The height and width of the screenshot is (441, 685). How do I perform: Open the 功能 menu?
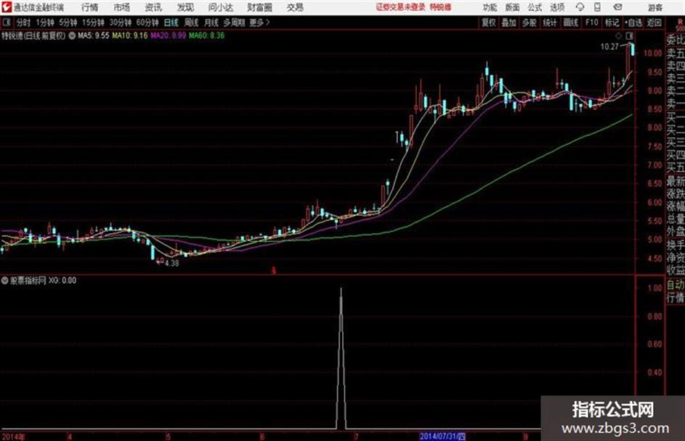(490, 7)
